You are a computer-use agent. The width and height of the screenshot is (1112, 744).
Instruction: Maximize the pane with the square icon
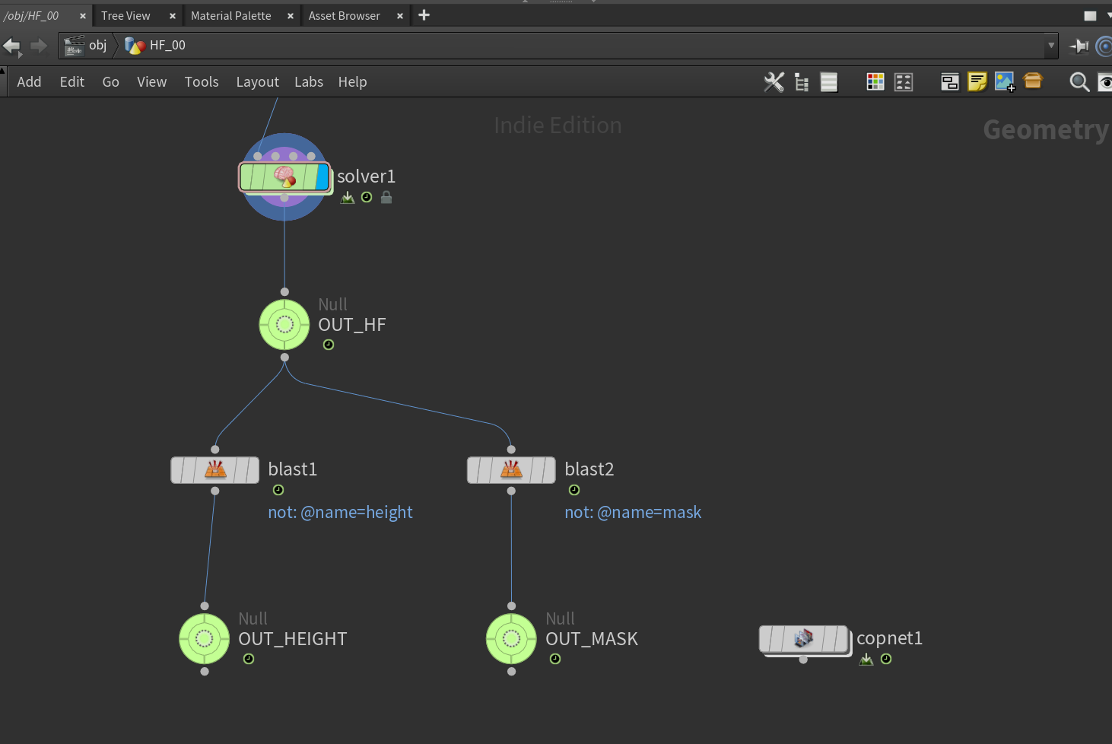tap(1090, 15)
